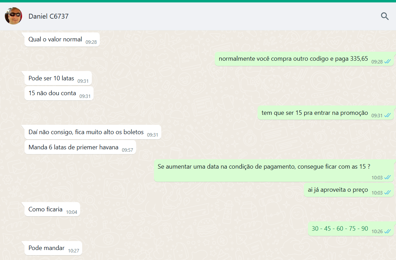
Task: Click message 'normalmente você compra outro codigo'
Action: [x=293, y=59]
